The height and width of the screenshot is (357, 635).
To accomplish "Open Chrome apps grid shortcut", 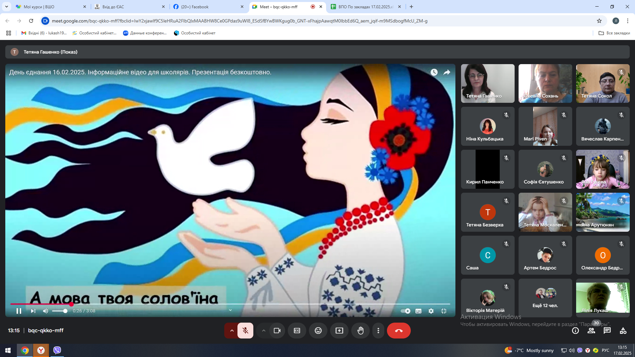I will coord(9,33).
